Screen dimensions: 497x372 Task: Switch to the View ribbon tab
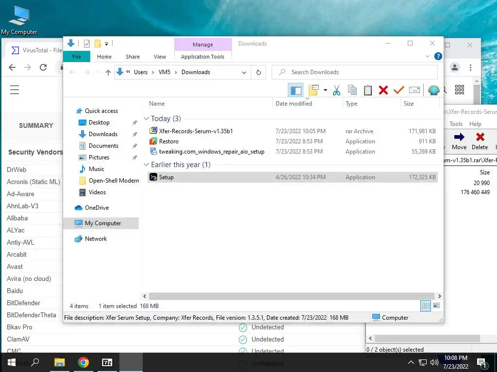click(160, 57)
